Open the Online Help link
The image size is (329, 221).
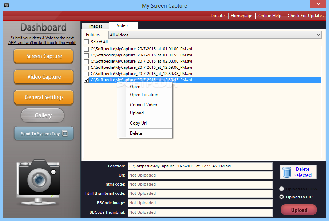click(x=270, y=16)
